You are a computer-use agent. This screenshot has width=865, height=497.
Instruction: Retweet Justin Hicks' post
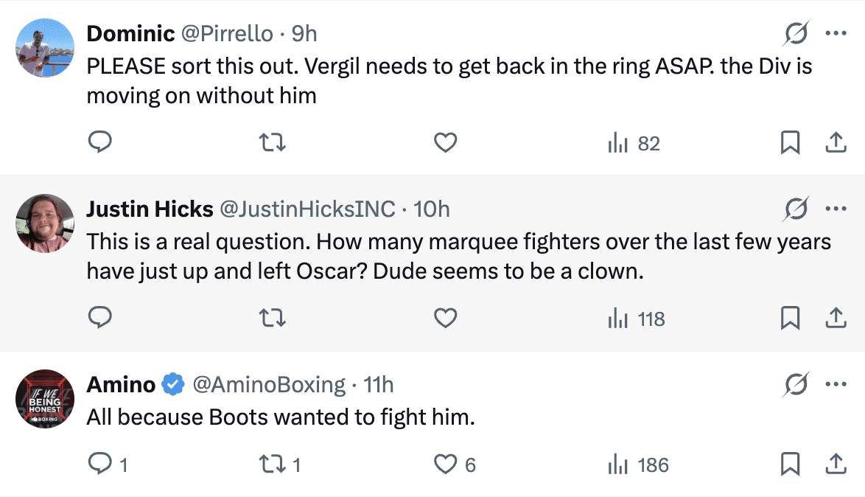pos(273,318)
